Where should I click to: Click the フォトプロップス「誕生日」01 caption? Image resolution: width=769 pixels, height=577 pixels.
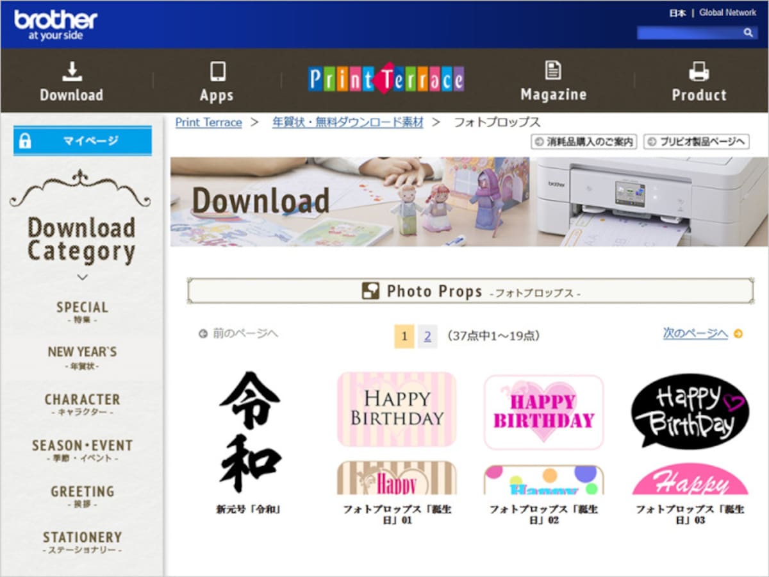(x=397, y=515)
